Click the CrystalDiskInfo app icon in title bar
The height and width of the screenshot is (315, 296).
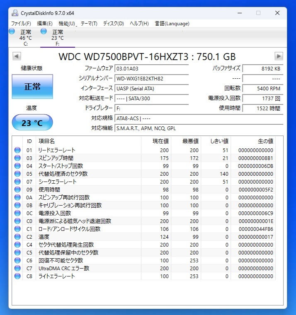tap(15, 13)
